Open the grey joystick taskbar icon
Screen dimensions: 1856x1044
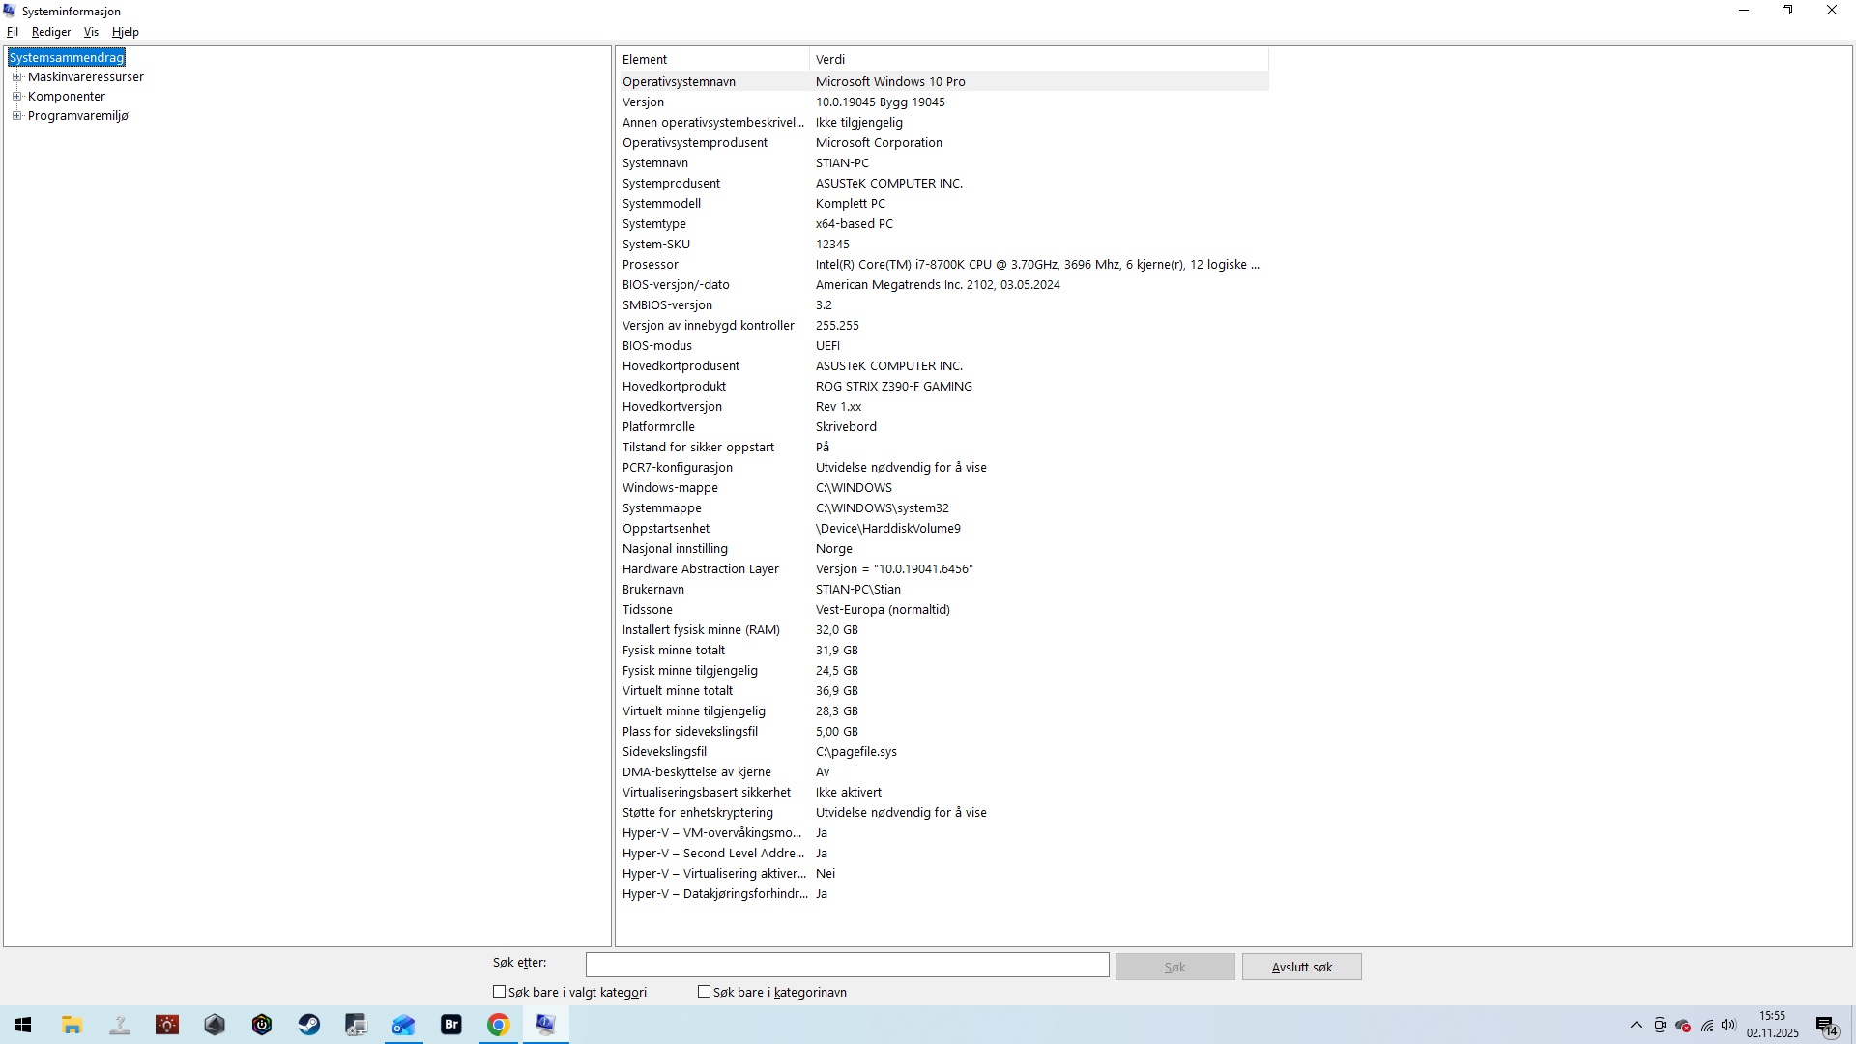point(120,1025)
